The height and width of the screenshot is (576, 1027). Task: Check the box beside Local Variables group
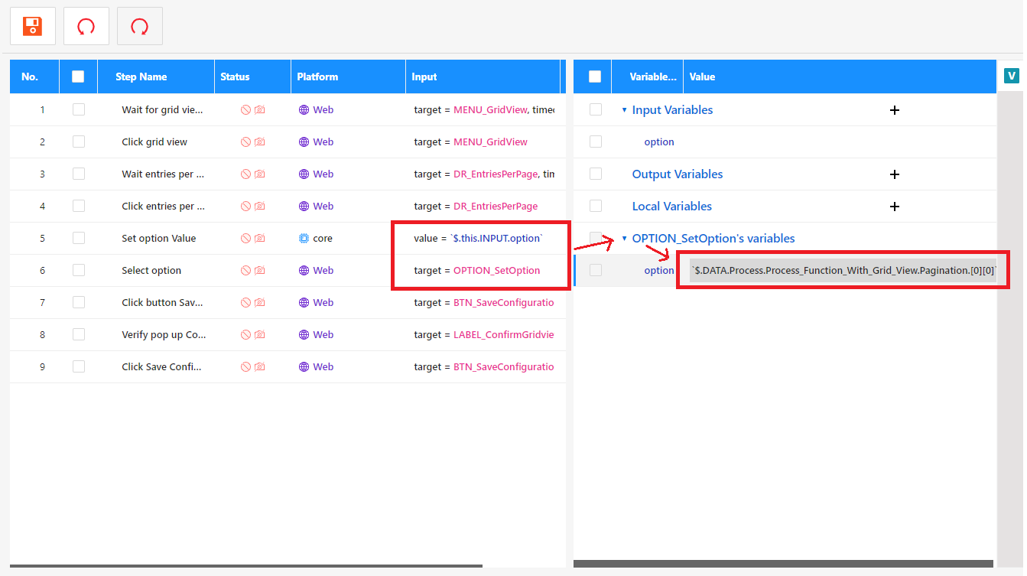[x=596, y=207]
